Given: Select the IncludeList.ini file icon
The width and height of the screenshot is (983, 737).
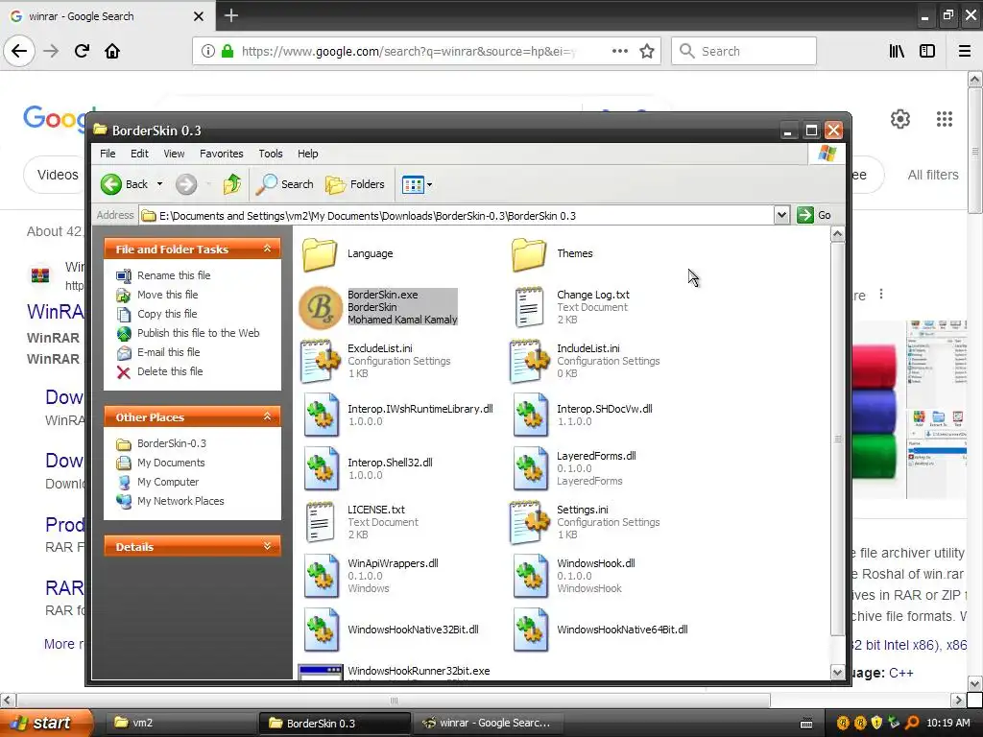Looking at the screenshot, I should pos(530,361).
